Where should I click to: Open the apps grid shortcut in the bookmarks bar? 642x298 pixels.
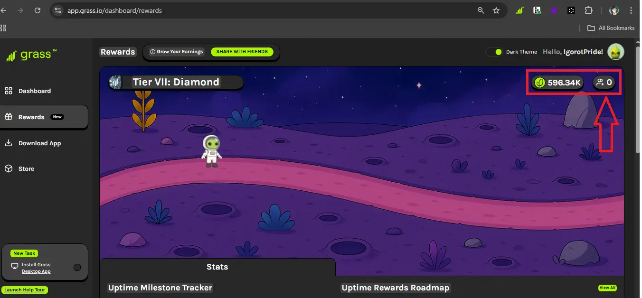click(2, 28)
